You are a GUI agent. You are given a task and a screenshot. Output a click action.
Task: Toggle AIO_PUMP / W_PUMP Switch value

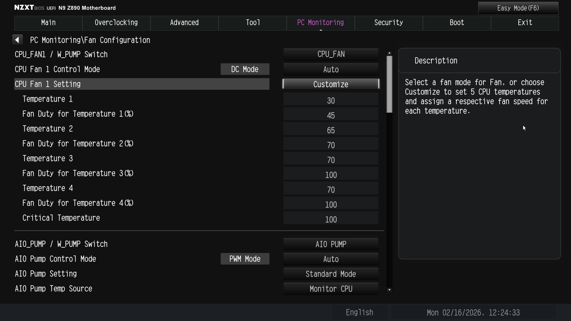331,244
